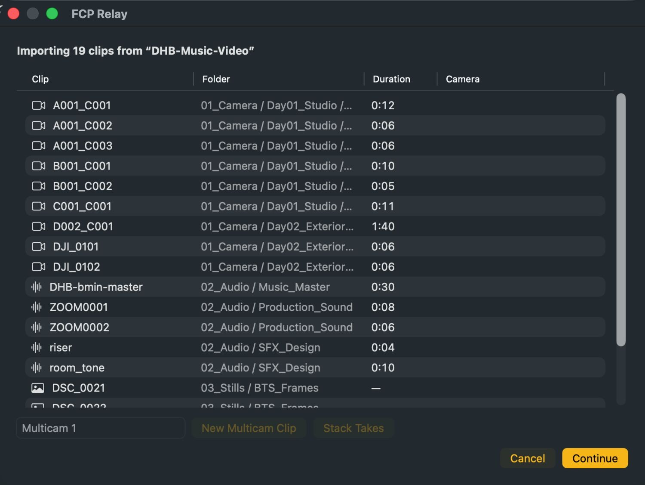Viewport: 645px width, 485px height.
Task: Select the video icon beside DJI_0102
Action: (39, 267)
